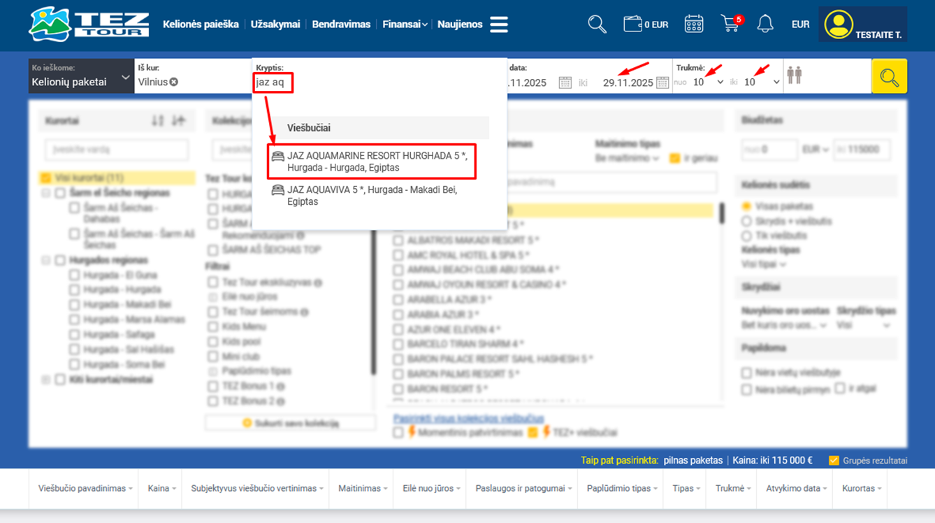This screenshot has width=935, height=523.
Task: Open calendar picker for start date
Action: coord(565,83)
